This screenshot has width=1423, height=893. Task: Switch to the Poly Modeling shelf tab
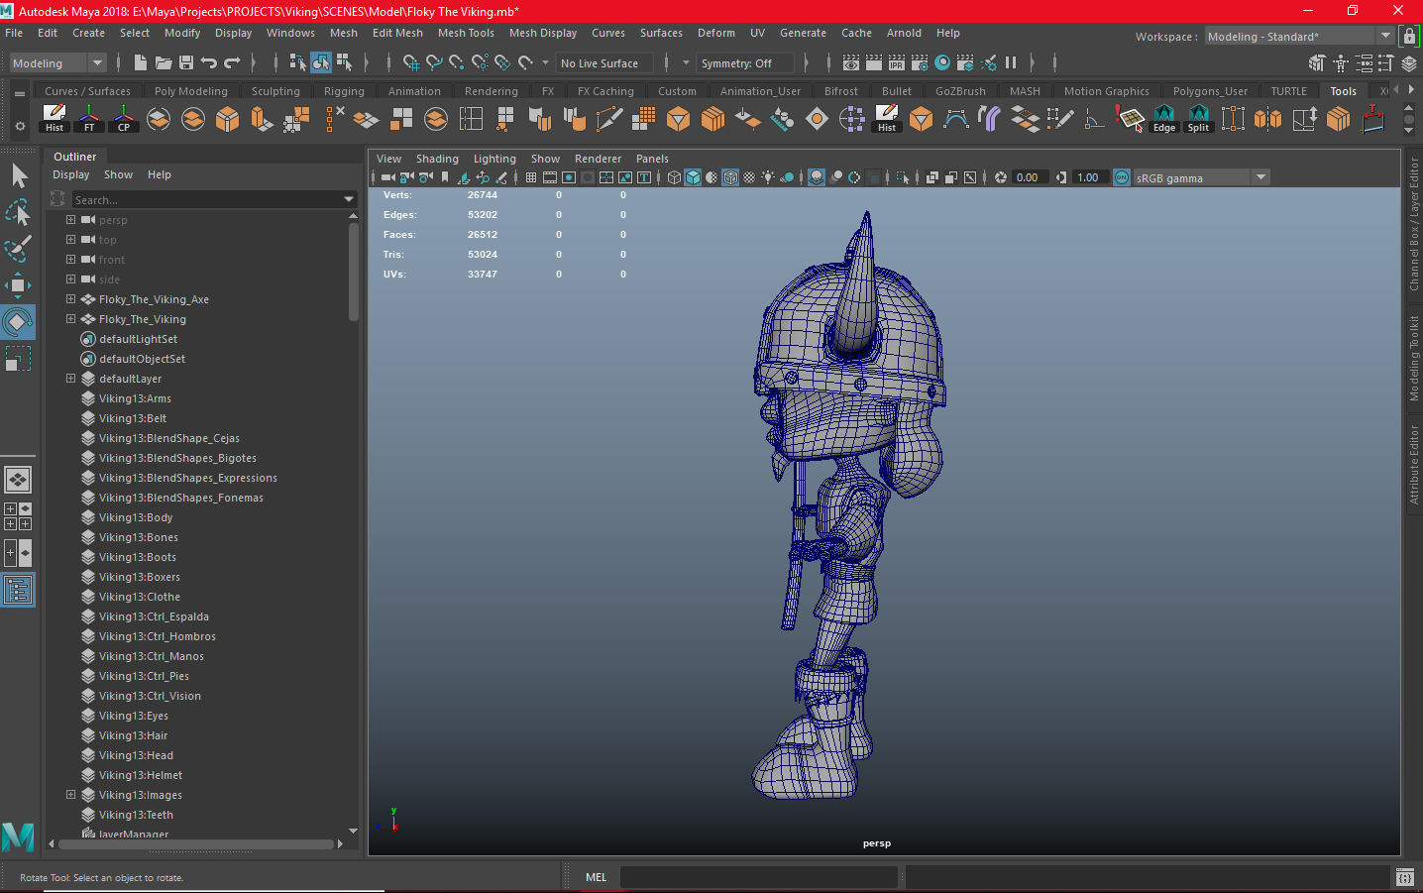point(191,91)
